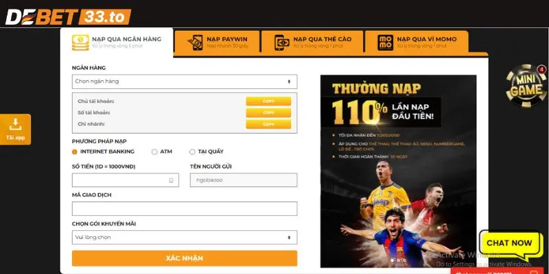The image size is (549, 274).
Task: Copy the Chủ tài khoản value
Action: click(x=268, y=101)
